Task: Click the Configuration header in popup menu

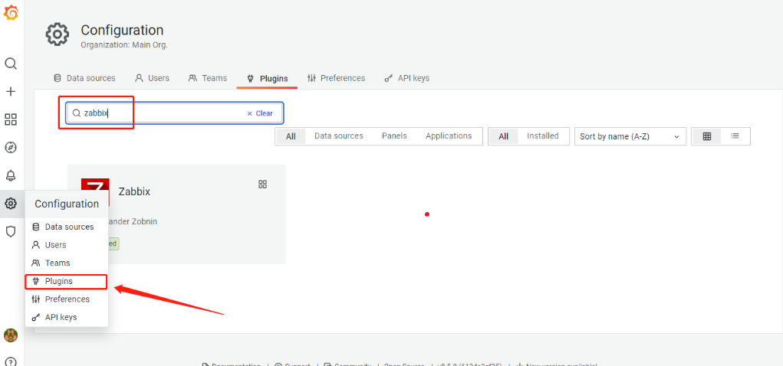Action: coord(67,204)
